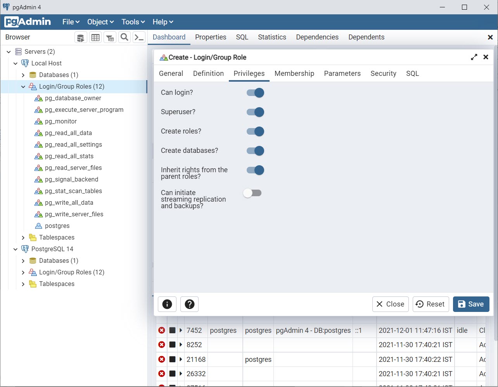Turn off the Can login switch
Viewport: 498px width, 387px height.
pos(255,93)
